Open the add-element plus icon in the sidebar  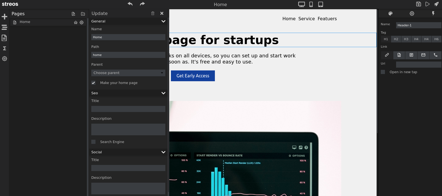(x=4, y=17)
